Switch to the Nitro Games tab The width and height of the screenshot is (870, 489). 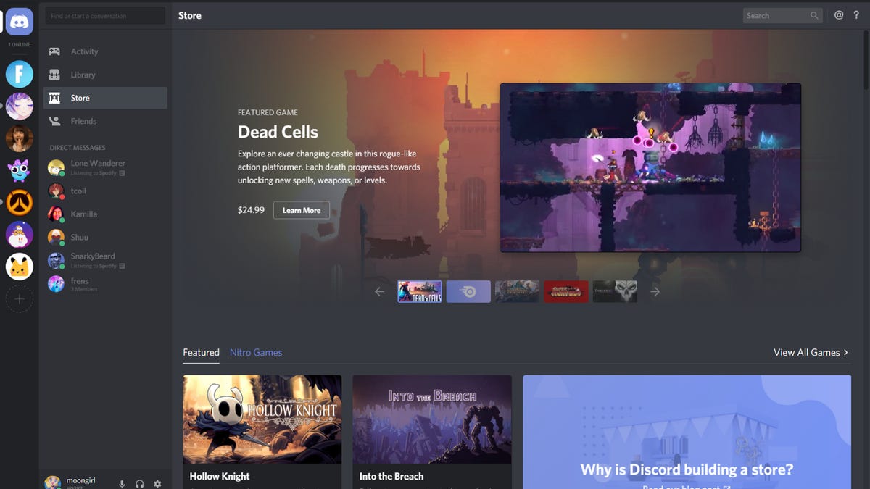coord(256,353)
